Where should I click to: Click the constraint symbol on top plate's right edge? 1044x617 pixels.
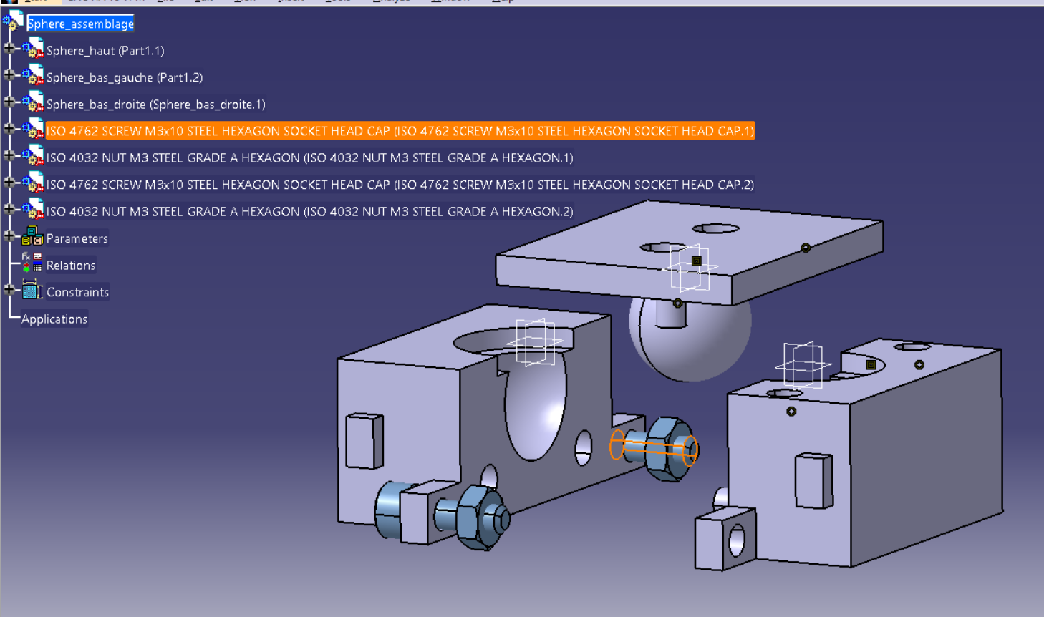(x=806, y=248)
